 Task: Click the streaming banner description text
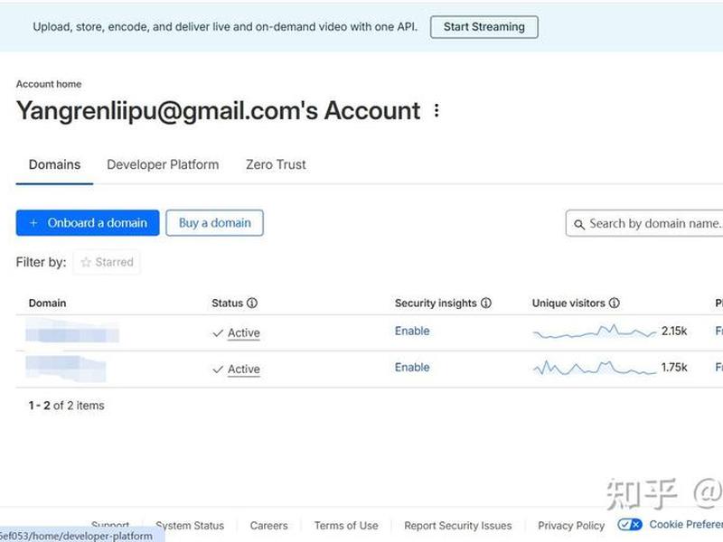click(225, 27)
